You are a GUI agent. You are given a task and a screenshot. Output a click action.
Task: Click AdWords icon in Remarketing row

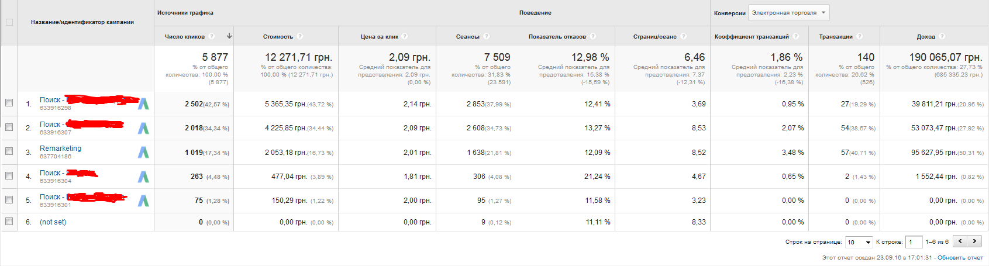[x=143, y=153]
